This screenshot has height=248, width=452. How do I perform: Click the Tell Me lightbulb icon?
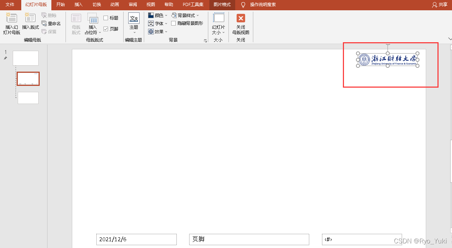(243, 5)
